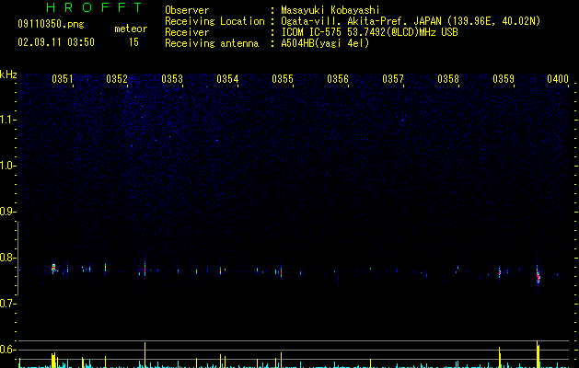Click the 0352 time marker

click(117, 79)
